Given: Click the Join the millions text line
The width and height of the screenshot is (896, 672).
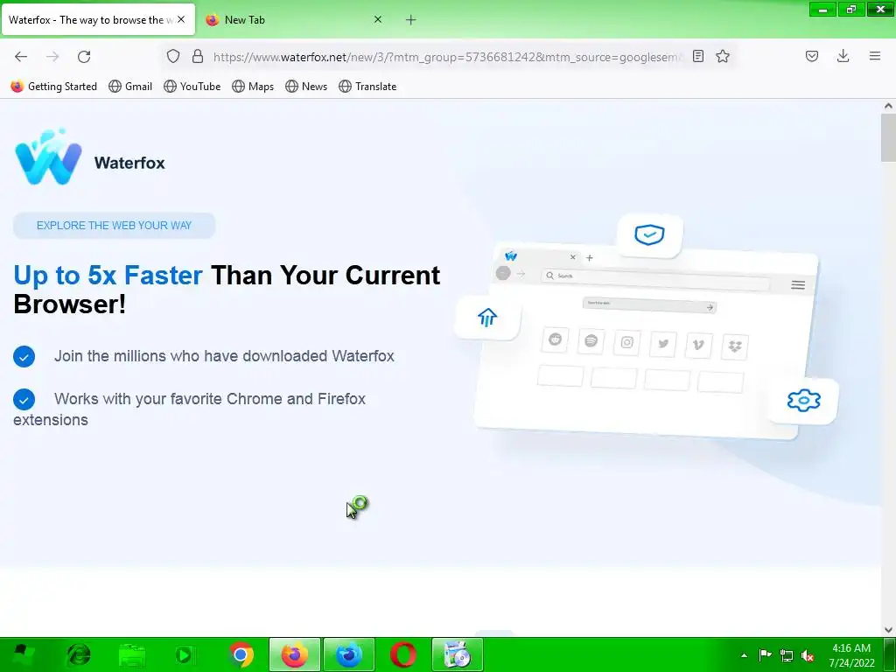Looking at the screenshot, I should pos(224,356).
